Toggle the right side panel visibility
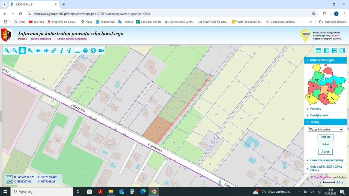Image resolution: width=349 pixels, height=196 pixels. (x=342, y=50)
